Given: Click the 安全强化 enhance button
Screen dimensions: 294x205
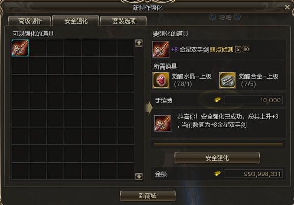Looking at the screenshot, I should click(x=217, y=158).
